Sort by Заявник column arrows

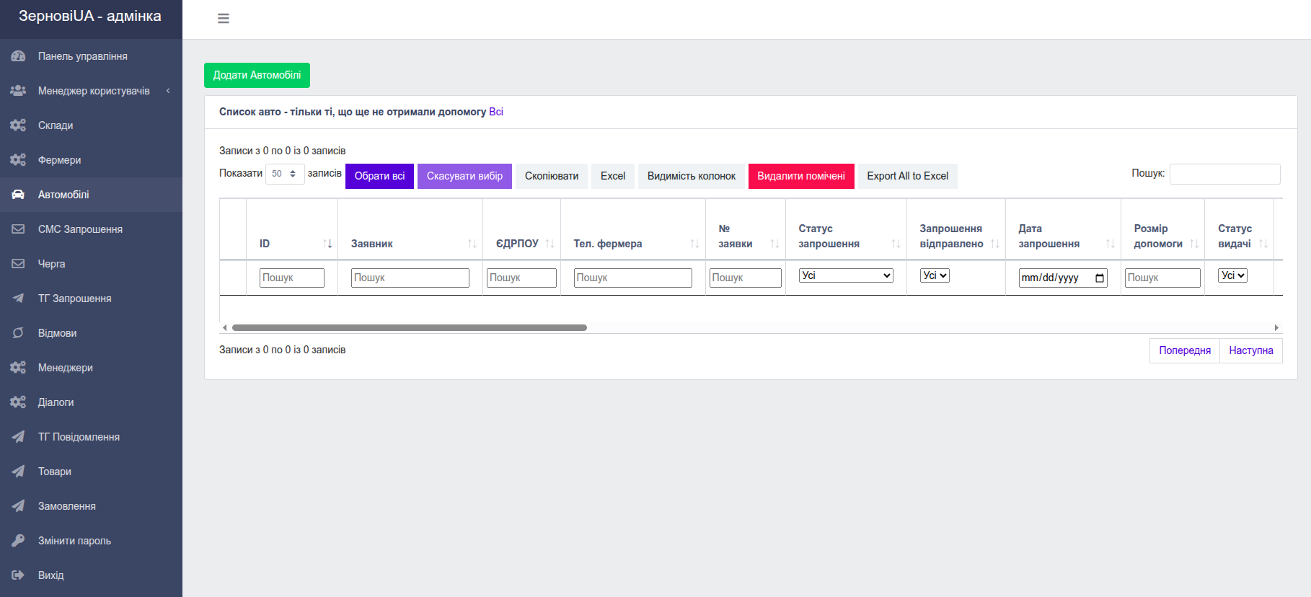[x=472, y=244]
